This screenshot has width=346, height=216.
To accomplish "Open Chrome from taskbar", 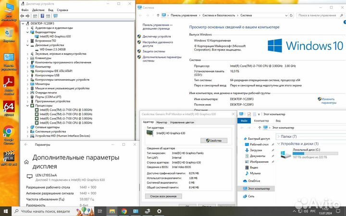I will [x=124, y=211].
